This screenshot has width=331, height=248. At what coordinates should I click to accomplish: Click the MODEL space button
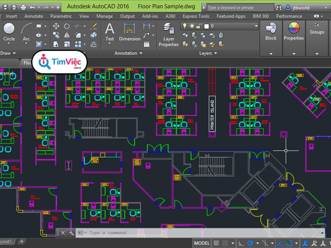click(x=202, y=243)
